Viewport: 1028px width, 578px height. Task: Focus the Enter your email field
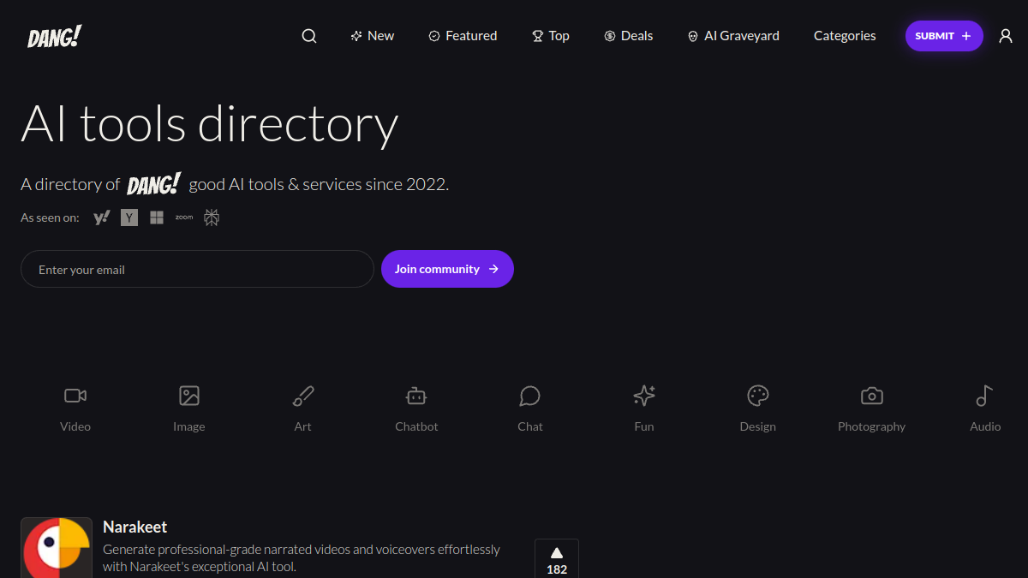[197, 269]
